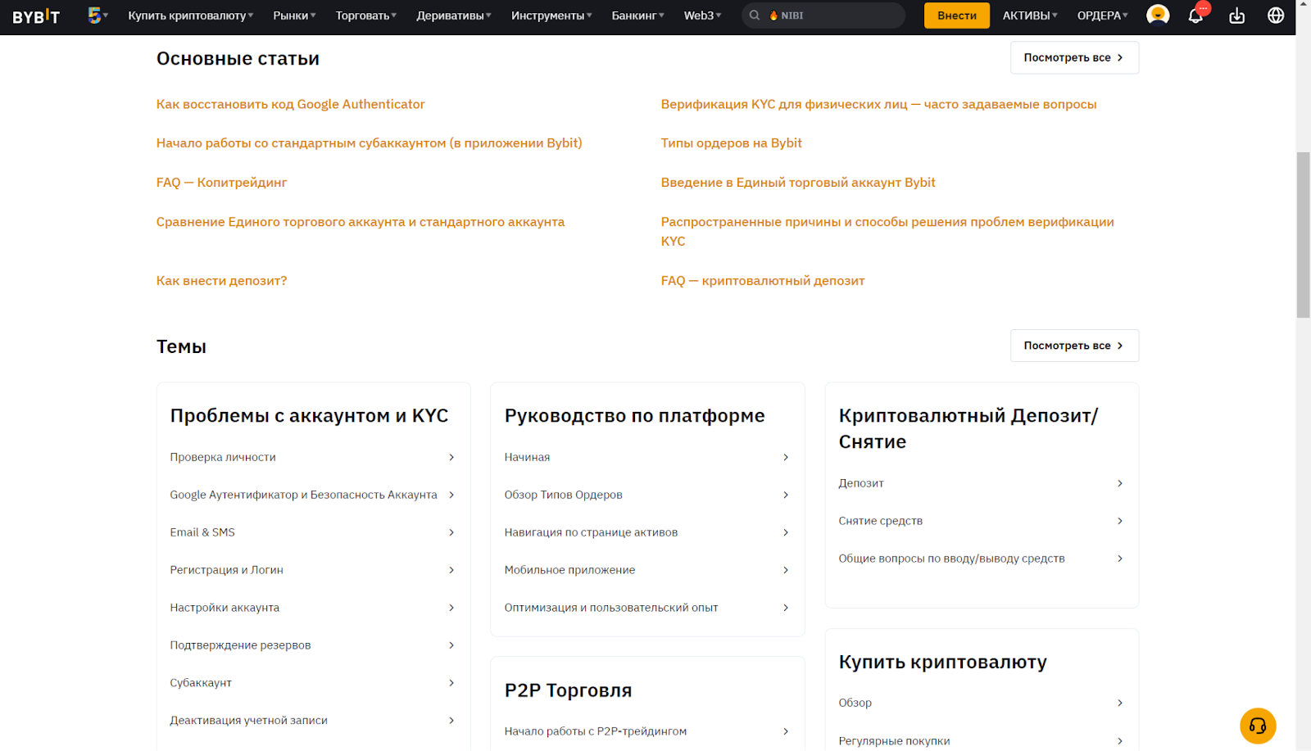Open Общие вопросы по вводу/выводу средств
This screenshot has width=1311, height=751.
tap(951, 559)
